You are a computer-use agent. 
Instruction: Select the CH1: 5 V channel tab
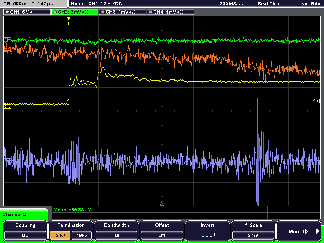click(x=27, y=12)
